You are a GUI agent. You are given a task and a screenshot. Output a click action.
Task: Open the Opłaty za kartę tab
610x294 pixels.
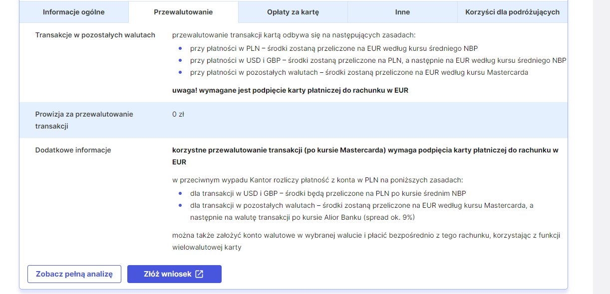tap(293, 12)
